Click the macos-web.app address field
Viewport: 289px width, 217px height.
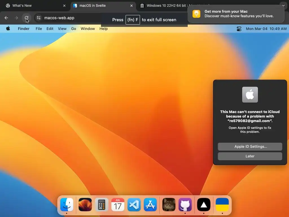[x=59, y=18]
